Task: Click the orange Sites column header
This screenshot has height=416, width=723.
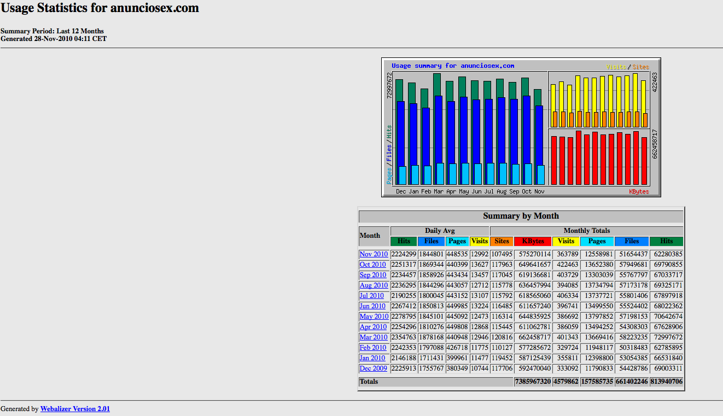Action: coord(502,241)
